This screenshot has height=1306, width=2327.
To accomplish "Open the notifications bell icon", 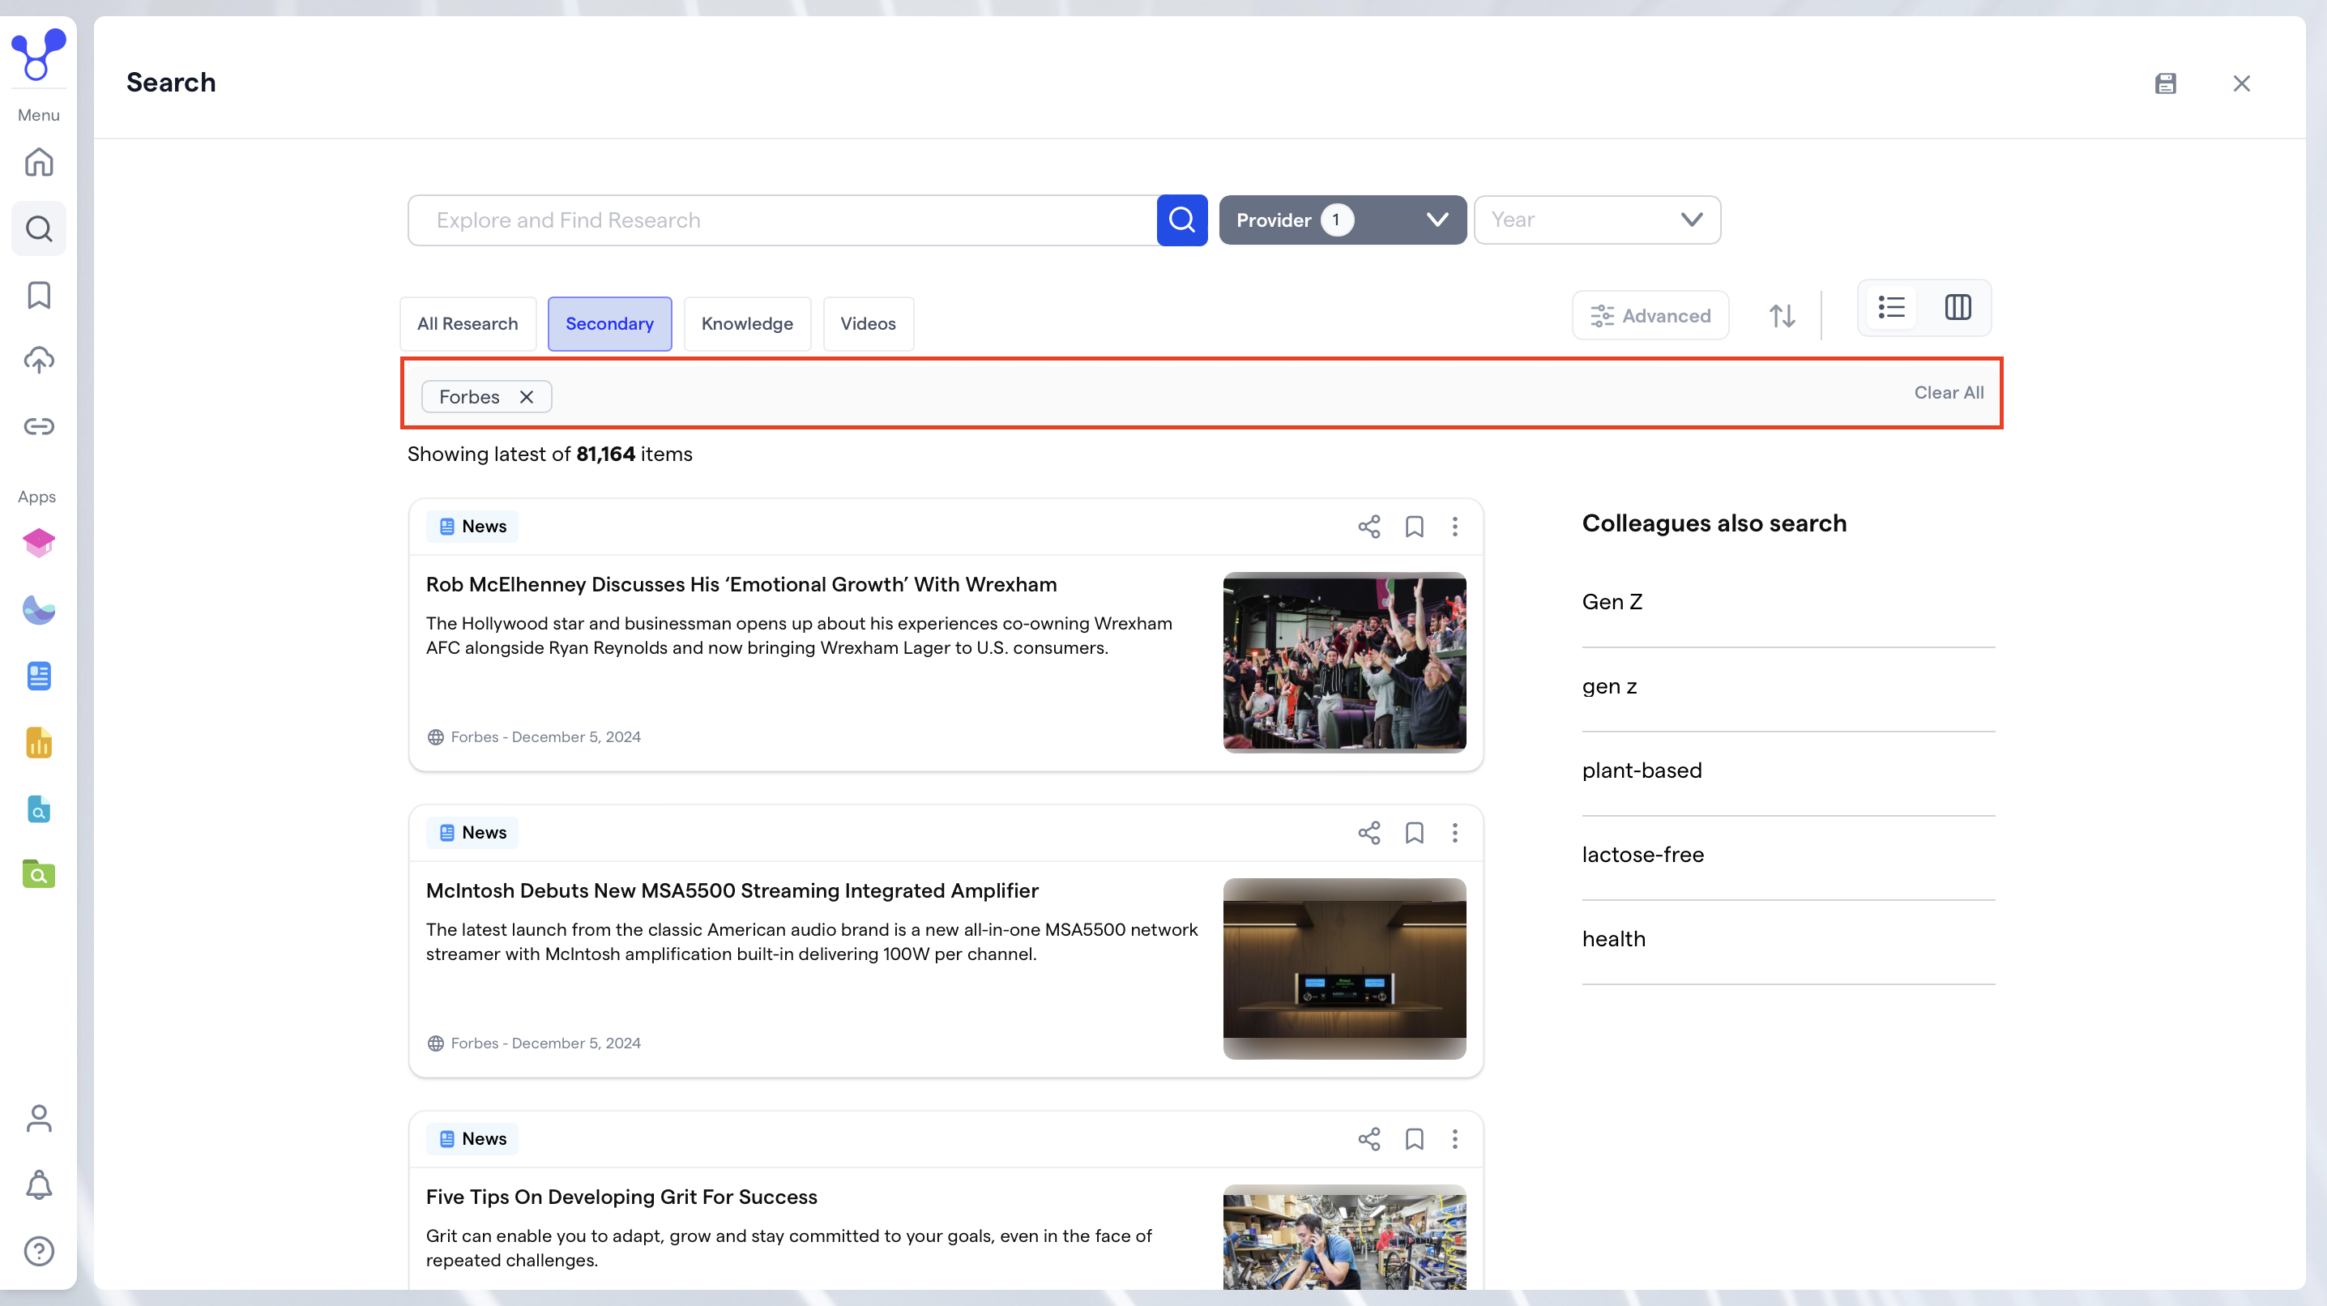I will pyautogui.click(x=39, y=1185).
